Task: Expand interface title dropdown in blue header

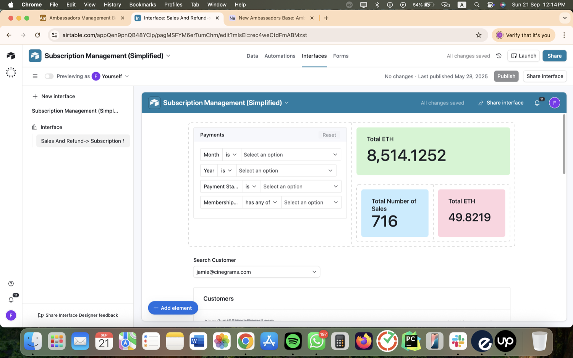Action: click(287, 103)
